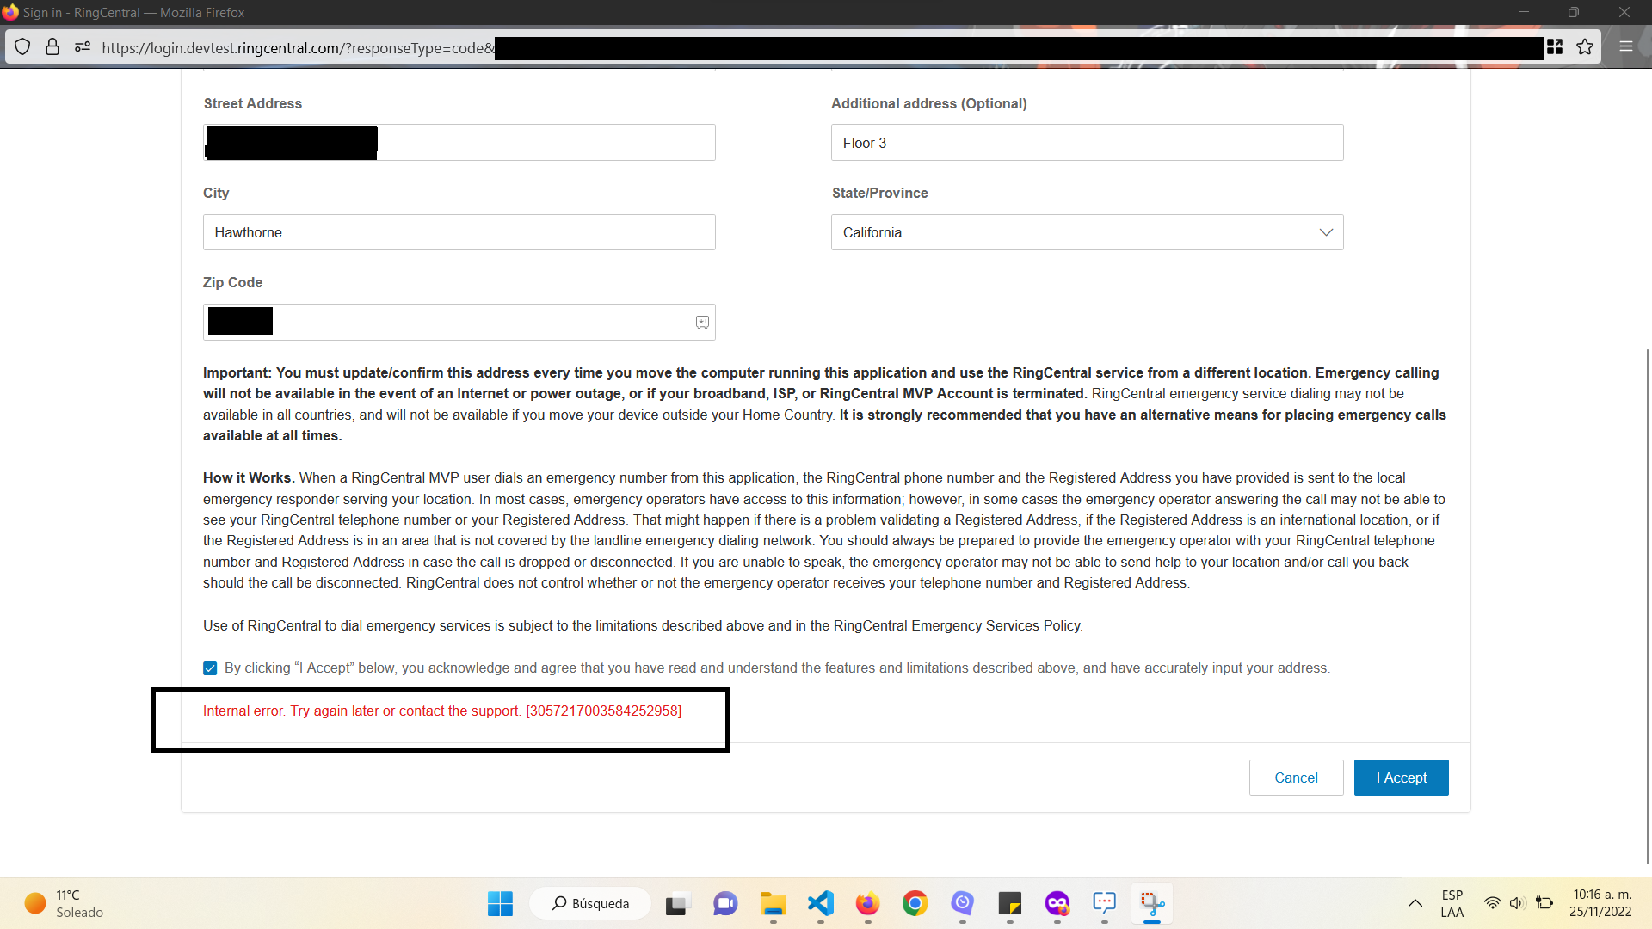Click the autofill icon in Zip Code field
This screenshot has width=1652, height=929.
click(702, 323)
